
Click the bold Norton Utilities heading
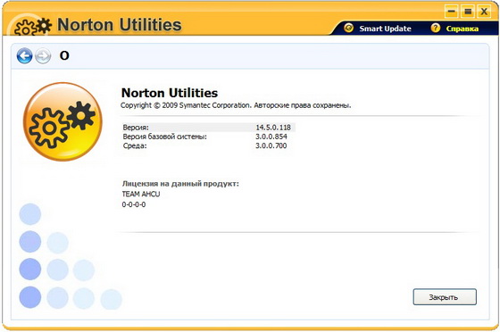point(170,93)
